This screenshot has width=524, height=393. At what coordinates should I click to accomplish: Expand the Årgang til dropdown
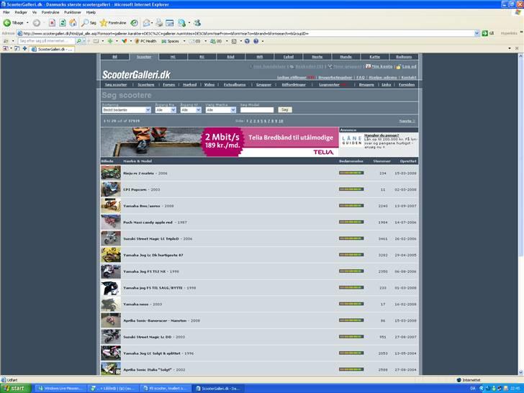pos(191,110)
